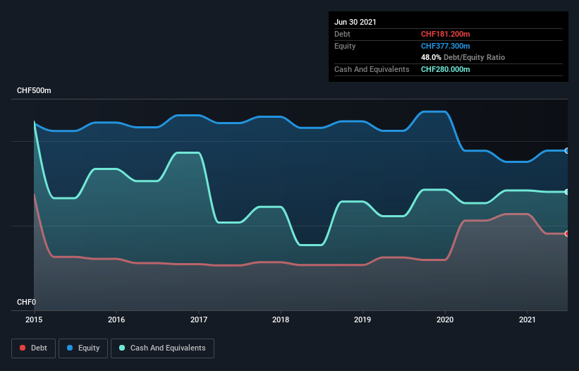Click the 48.0% Debt/Equity Ratio text
This screenshot has height=371, width=579.
(463, 57)
